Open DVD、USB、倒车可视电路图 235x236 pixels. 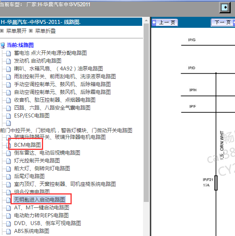pyautogui.click(x=47, y=223)
